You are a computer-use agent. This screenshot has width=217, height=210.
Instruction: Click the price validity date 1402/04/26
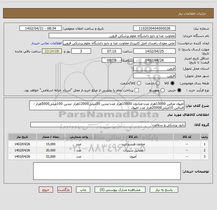pyautogui.click(x=154, y=60)
